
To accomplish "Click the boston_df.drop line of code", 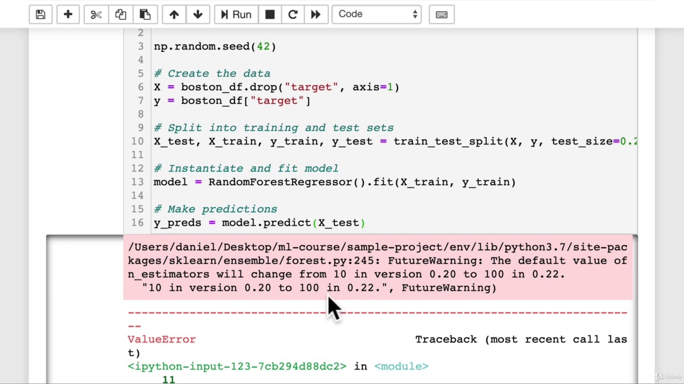I will [276, 87].
